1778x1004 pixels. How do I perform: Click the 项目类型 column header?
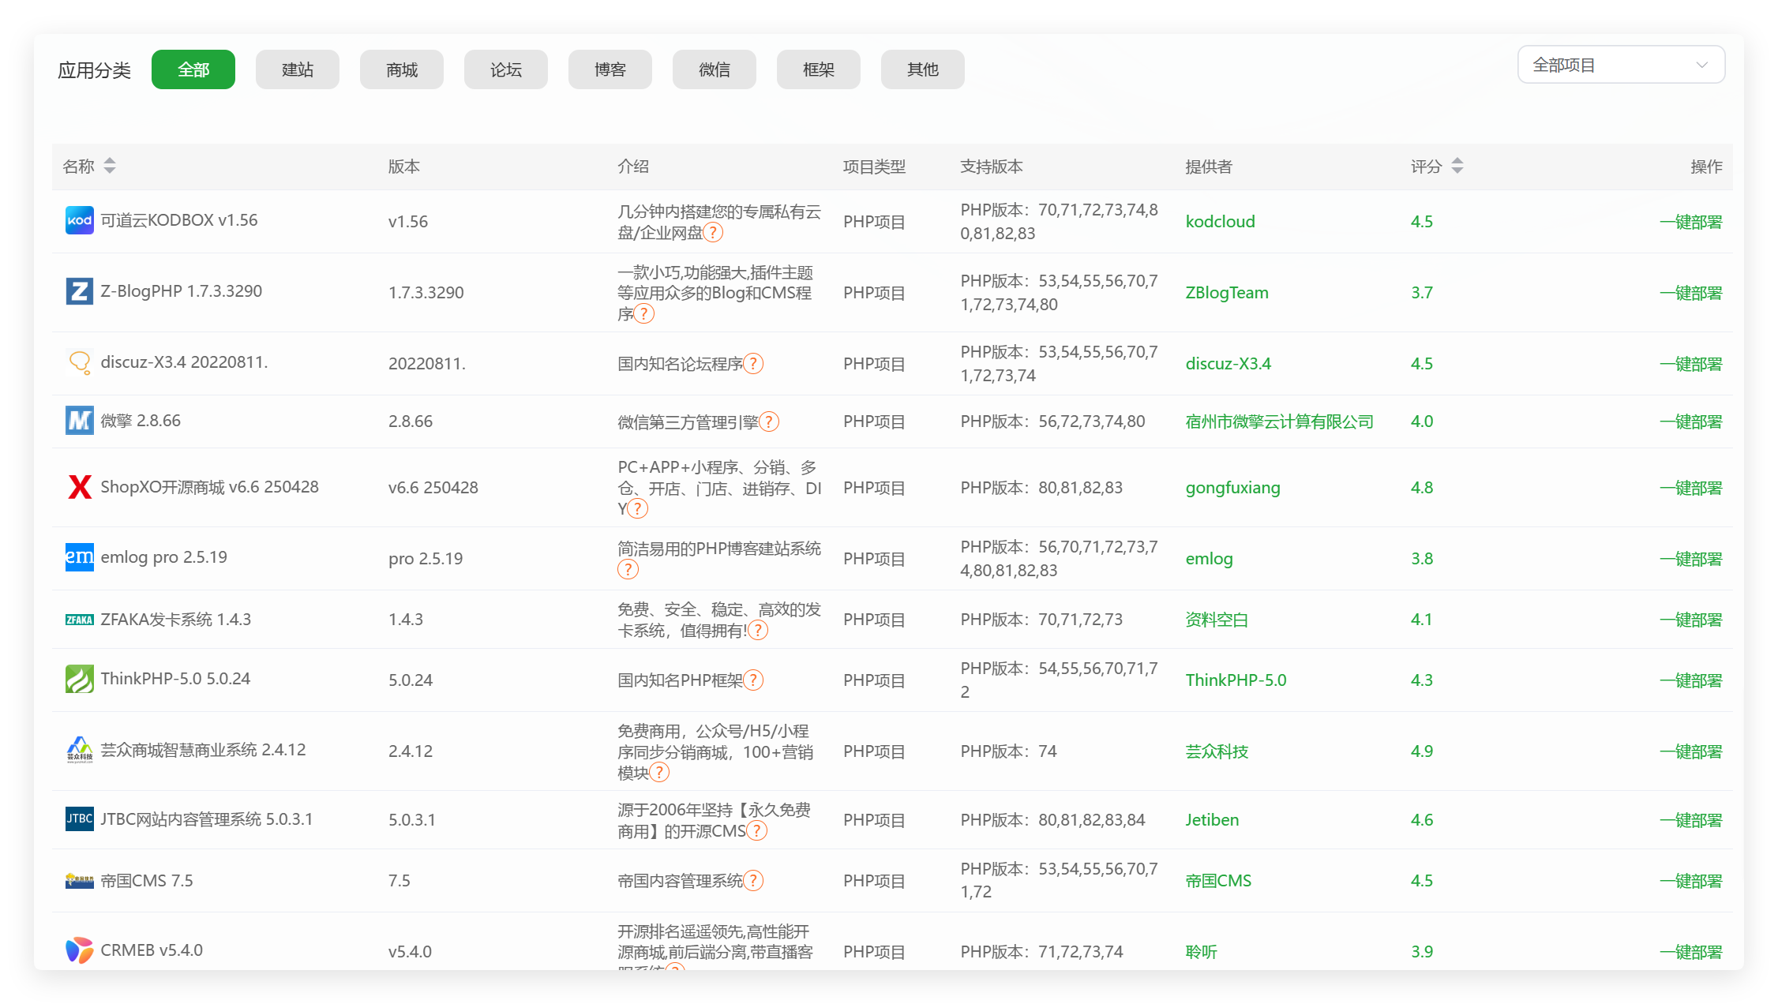(x=874, y=167)
